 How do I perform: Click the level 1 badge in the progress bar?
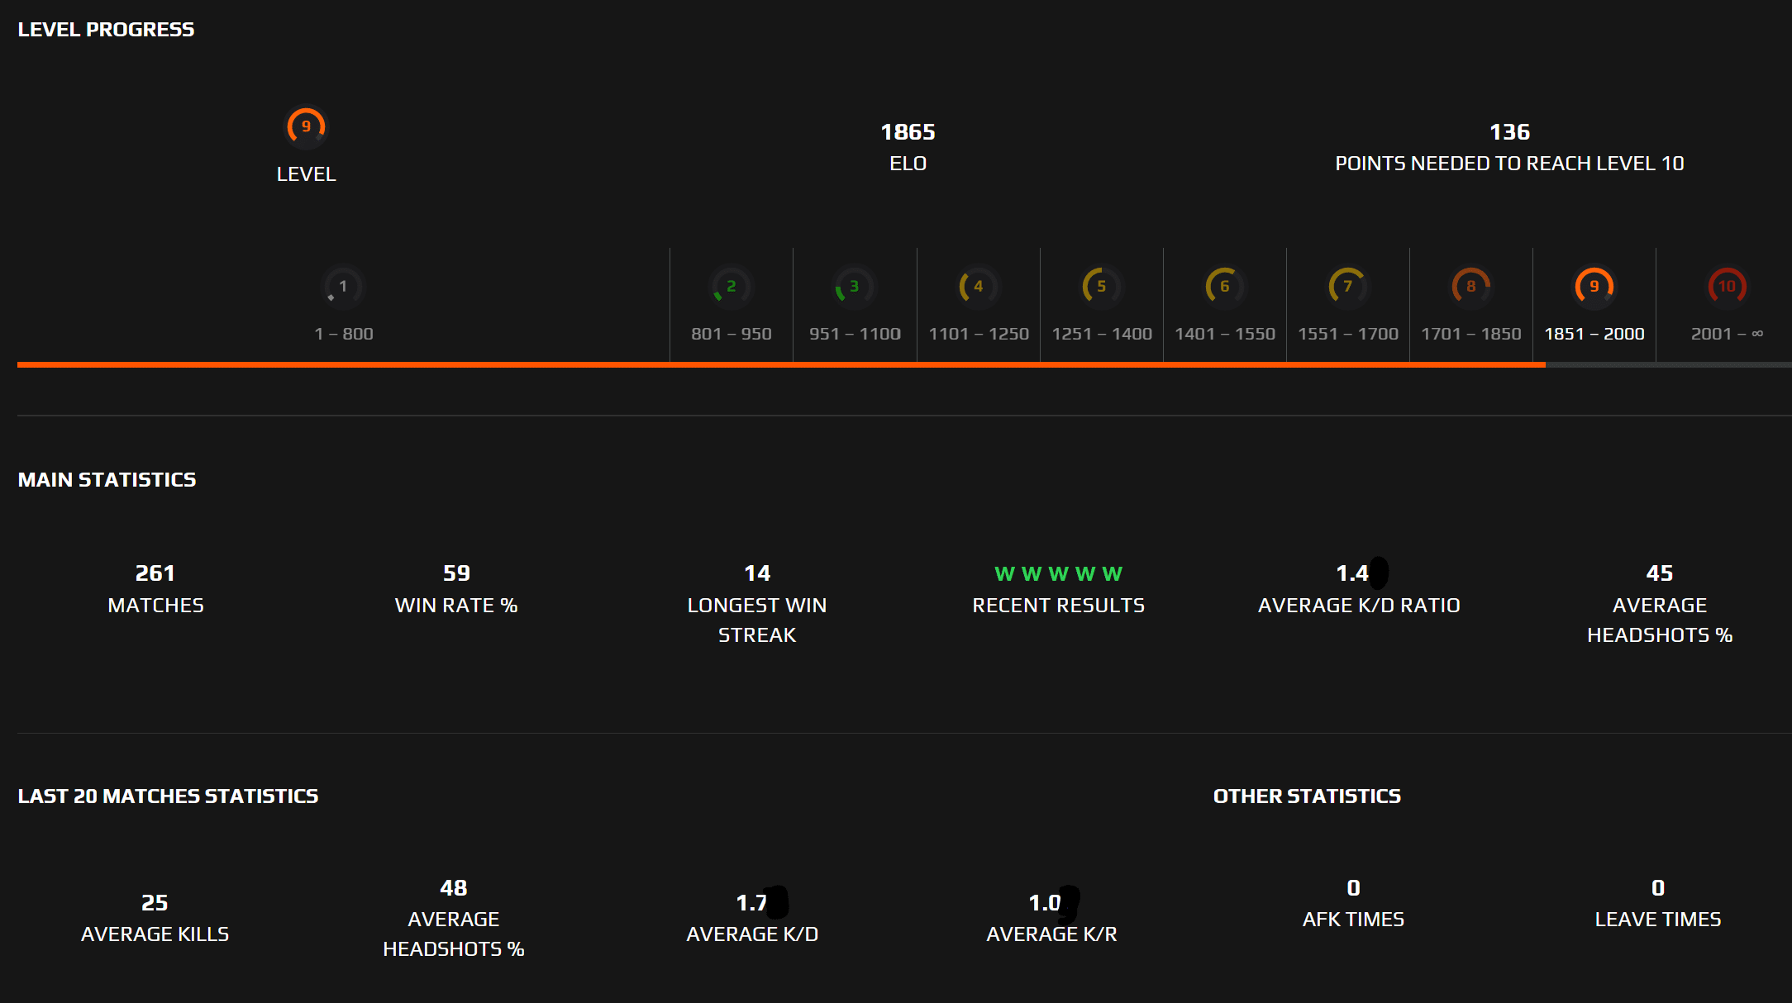[342, 287]
